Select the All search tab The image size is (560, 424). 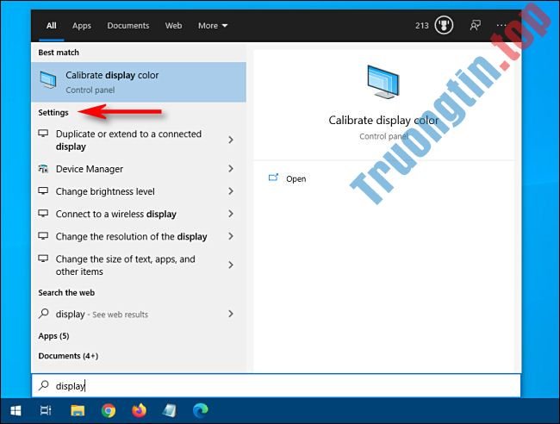[x=52, y=26]
